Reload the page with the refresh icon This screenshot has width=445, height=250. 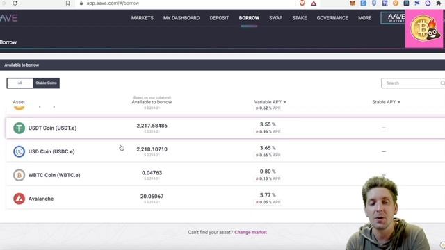15,3
